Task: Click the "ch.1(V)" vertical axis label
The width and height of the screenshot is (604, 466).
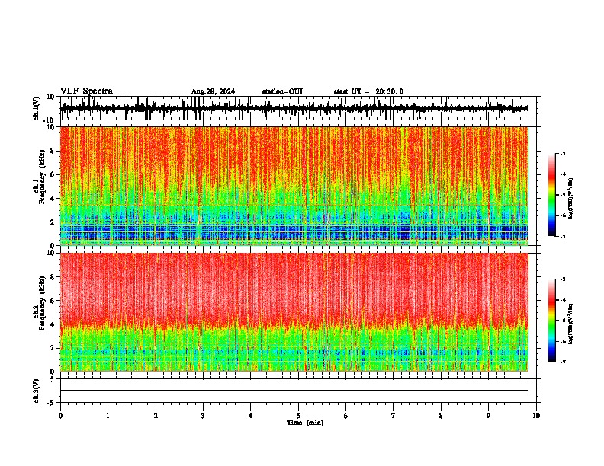Action: (37, 108)
